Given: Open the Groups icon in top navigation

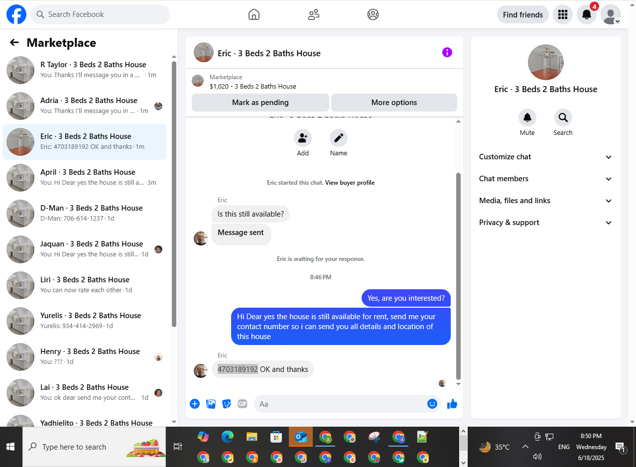Looking at the screenshot, I should tap(373, 14).
